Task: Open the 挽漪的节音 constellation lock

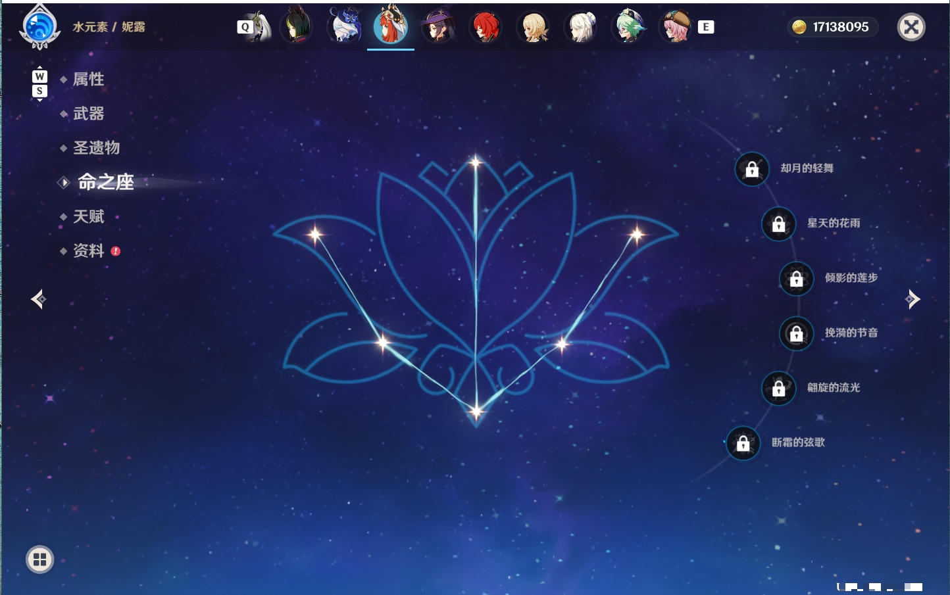Action: pos(796,333)
